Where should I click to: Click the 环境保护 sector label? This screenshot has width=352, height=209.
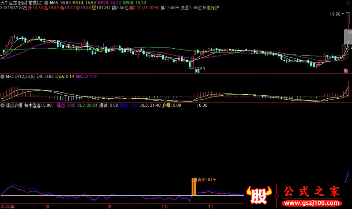click(210, 8)
